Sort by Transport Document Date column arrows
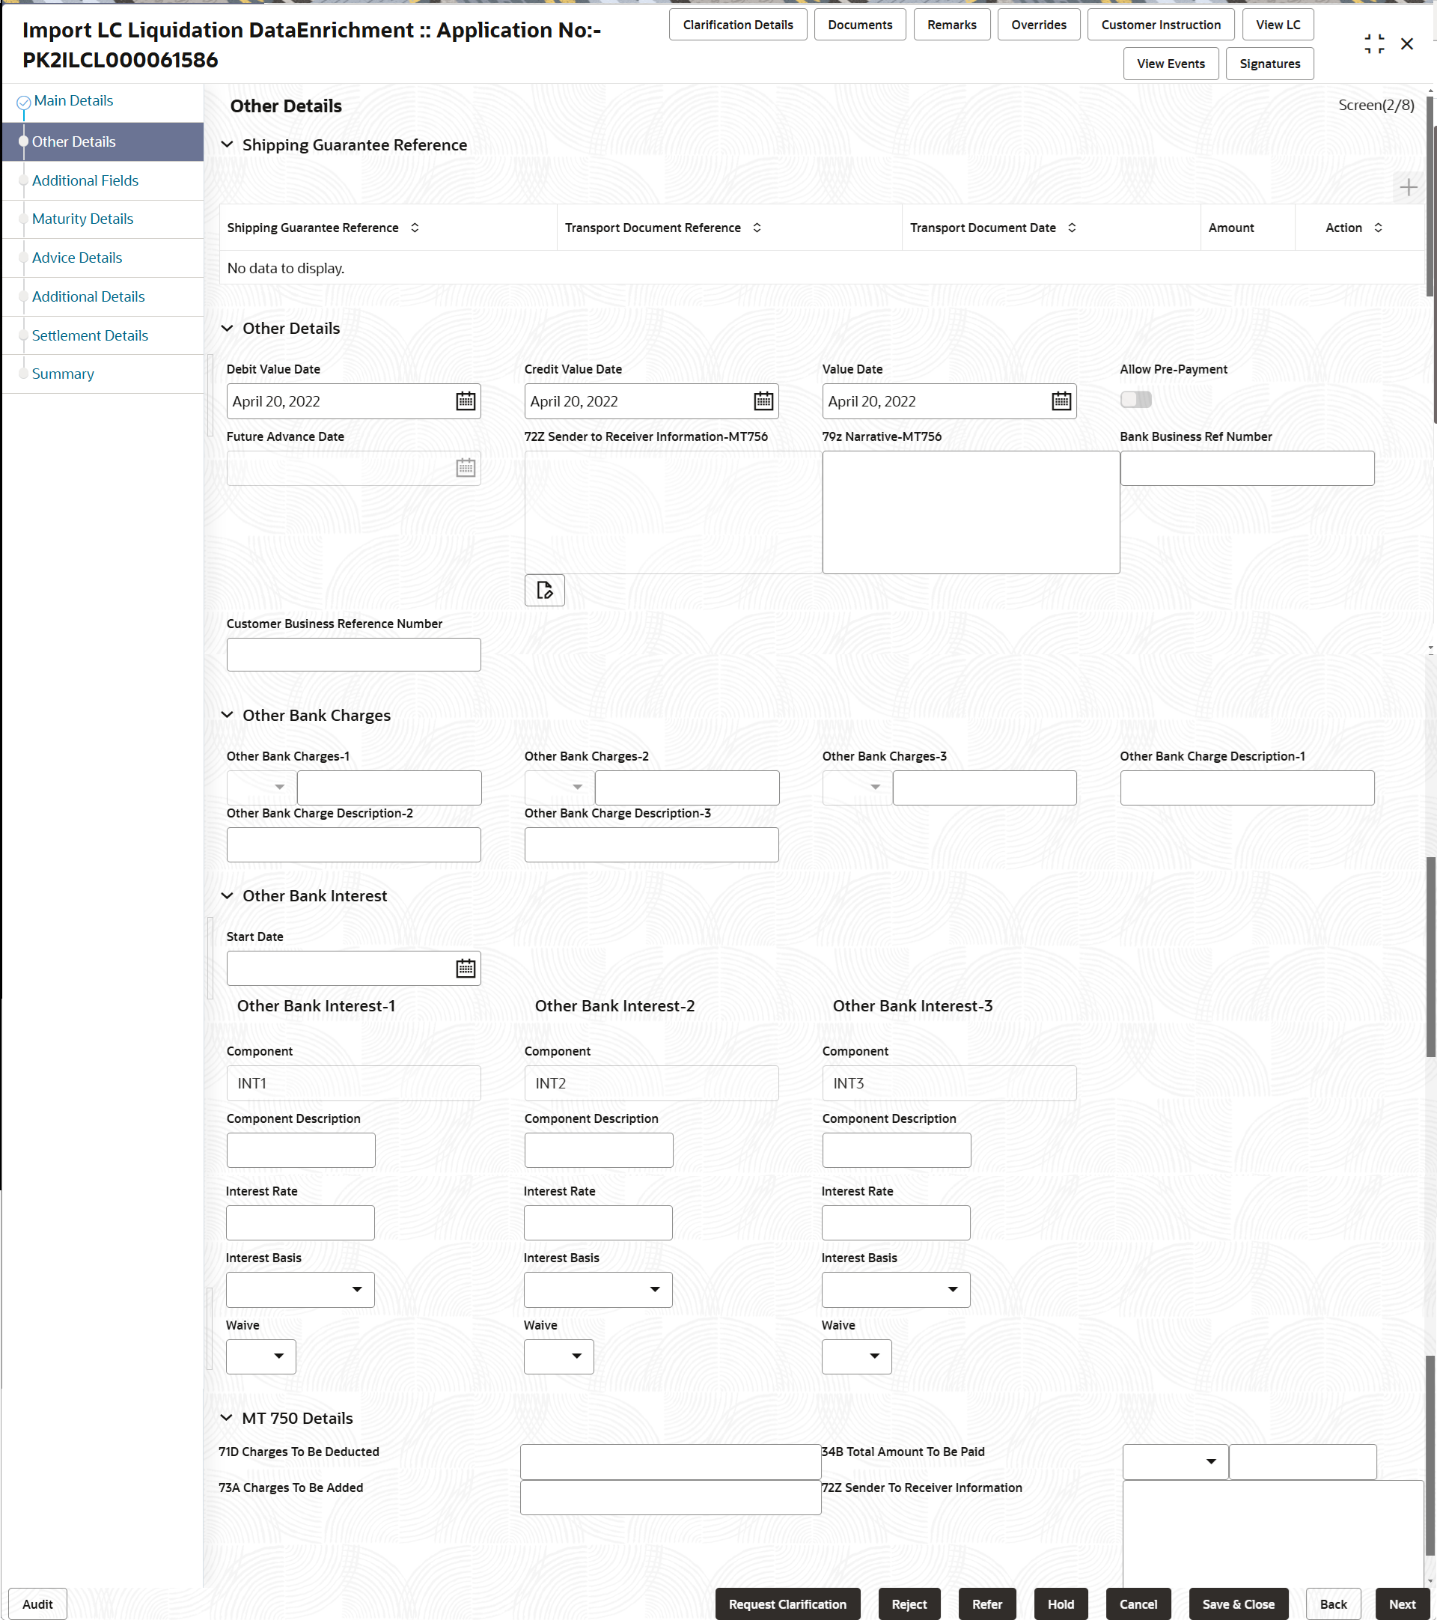The height and width of the screenshot is (1620, 1437). pyautogui.click(x=1072, y=228)
